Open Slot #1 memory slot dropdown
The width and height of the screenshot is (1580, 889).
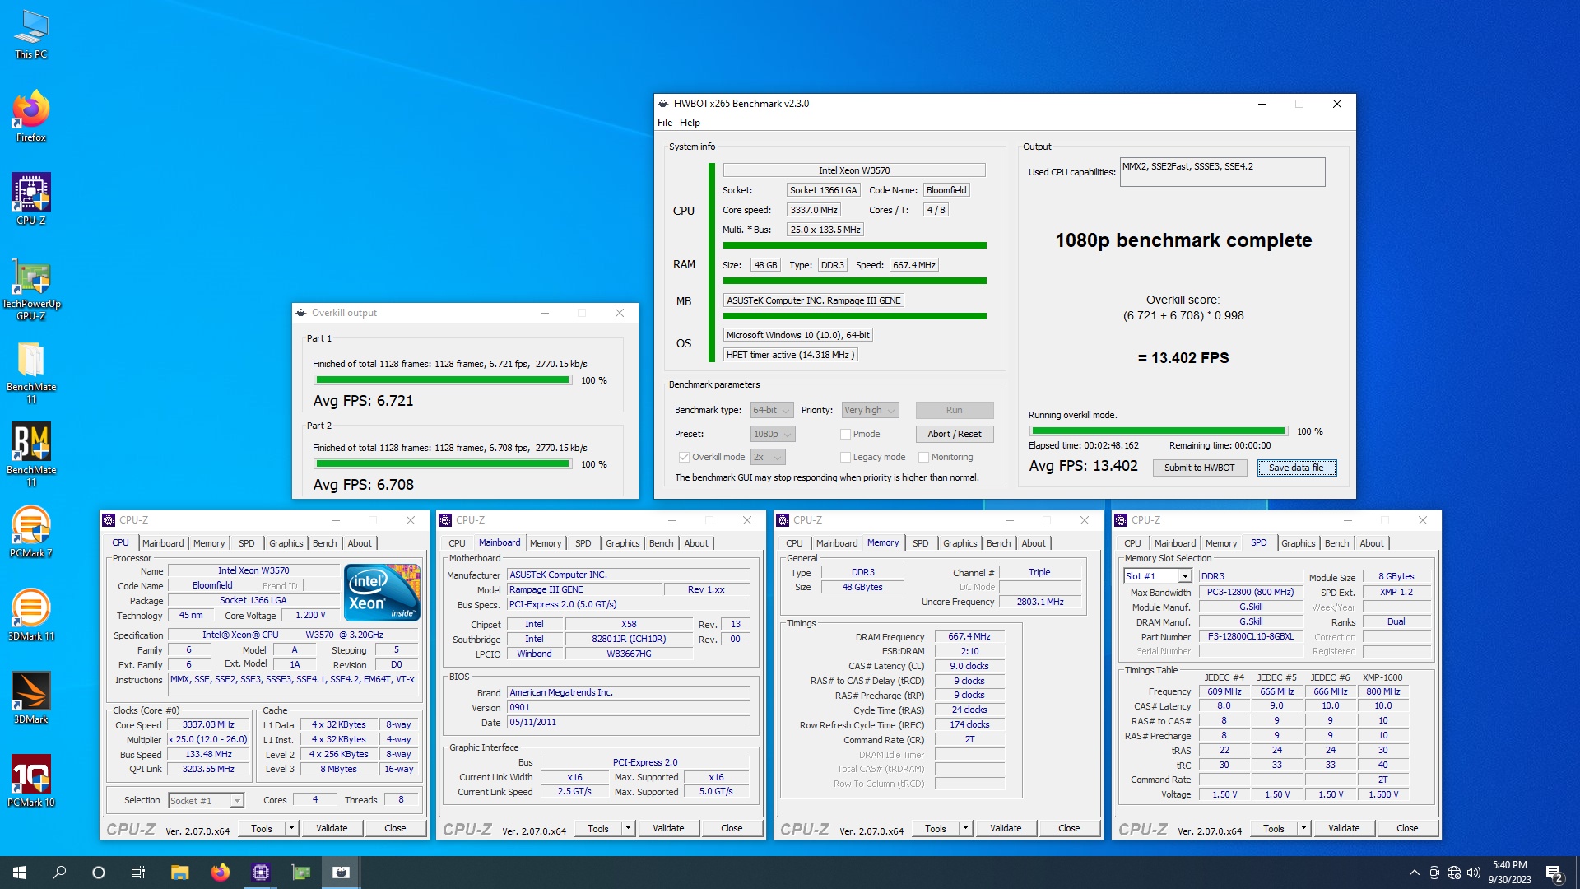[1157, 576]
